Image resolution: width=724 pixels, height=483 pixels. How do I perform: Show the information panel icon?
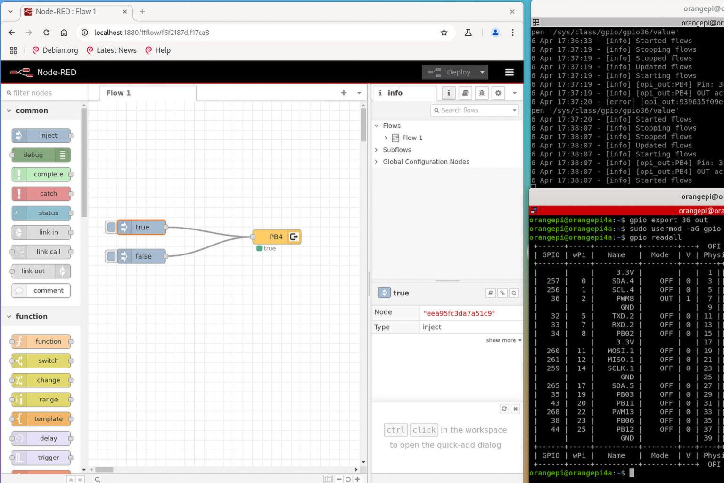click(449, 93)
